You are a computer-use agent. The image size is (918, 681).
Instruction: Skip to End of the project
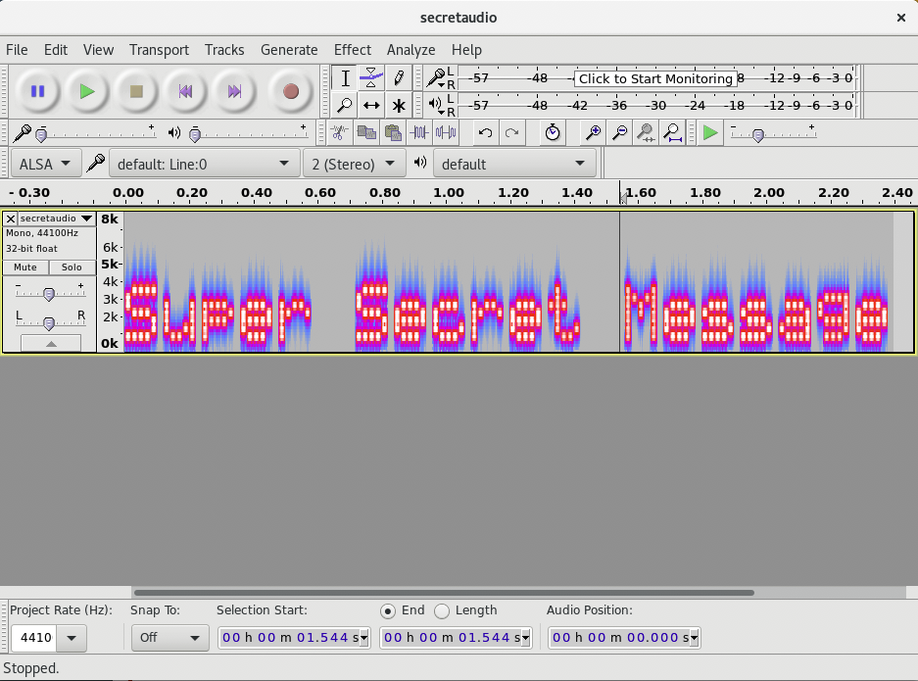[x=235, y=91]
